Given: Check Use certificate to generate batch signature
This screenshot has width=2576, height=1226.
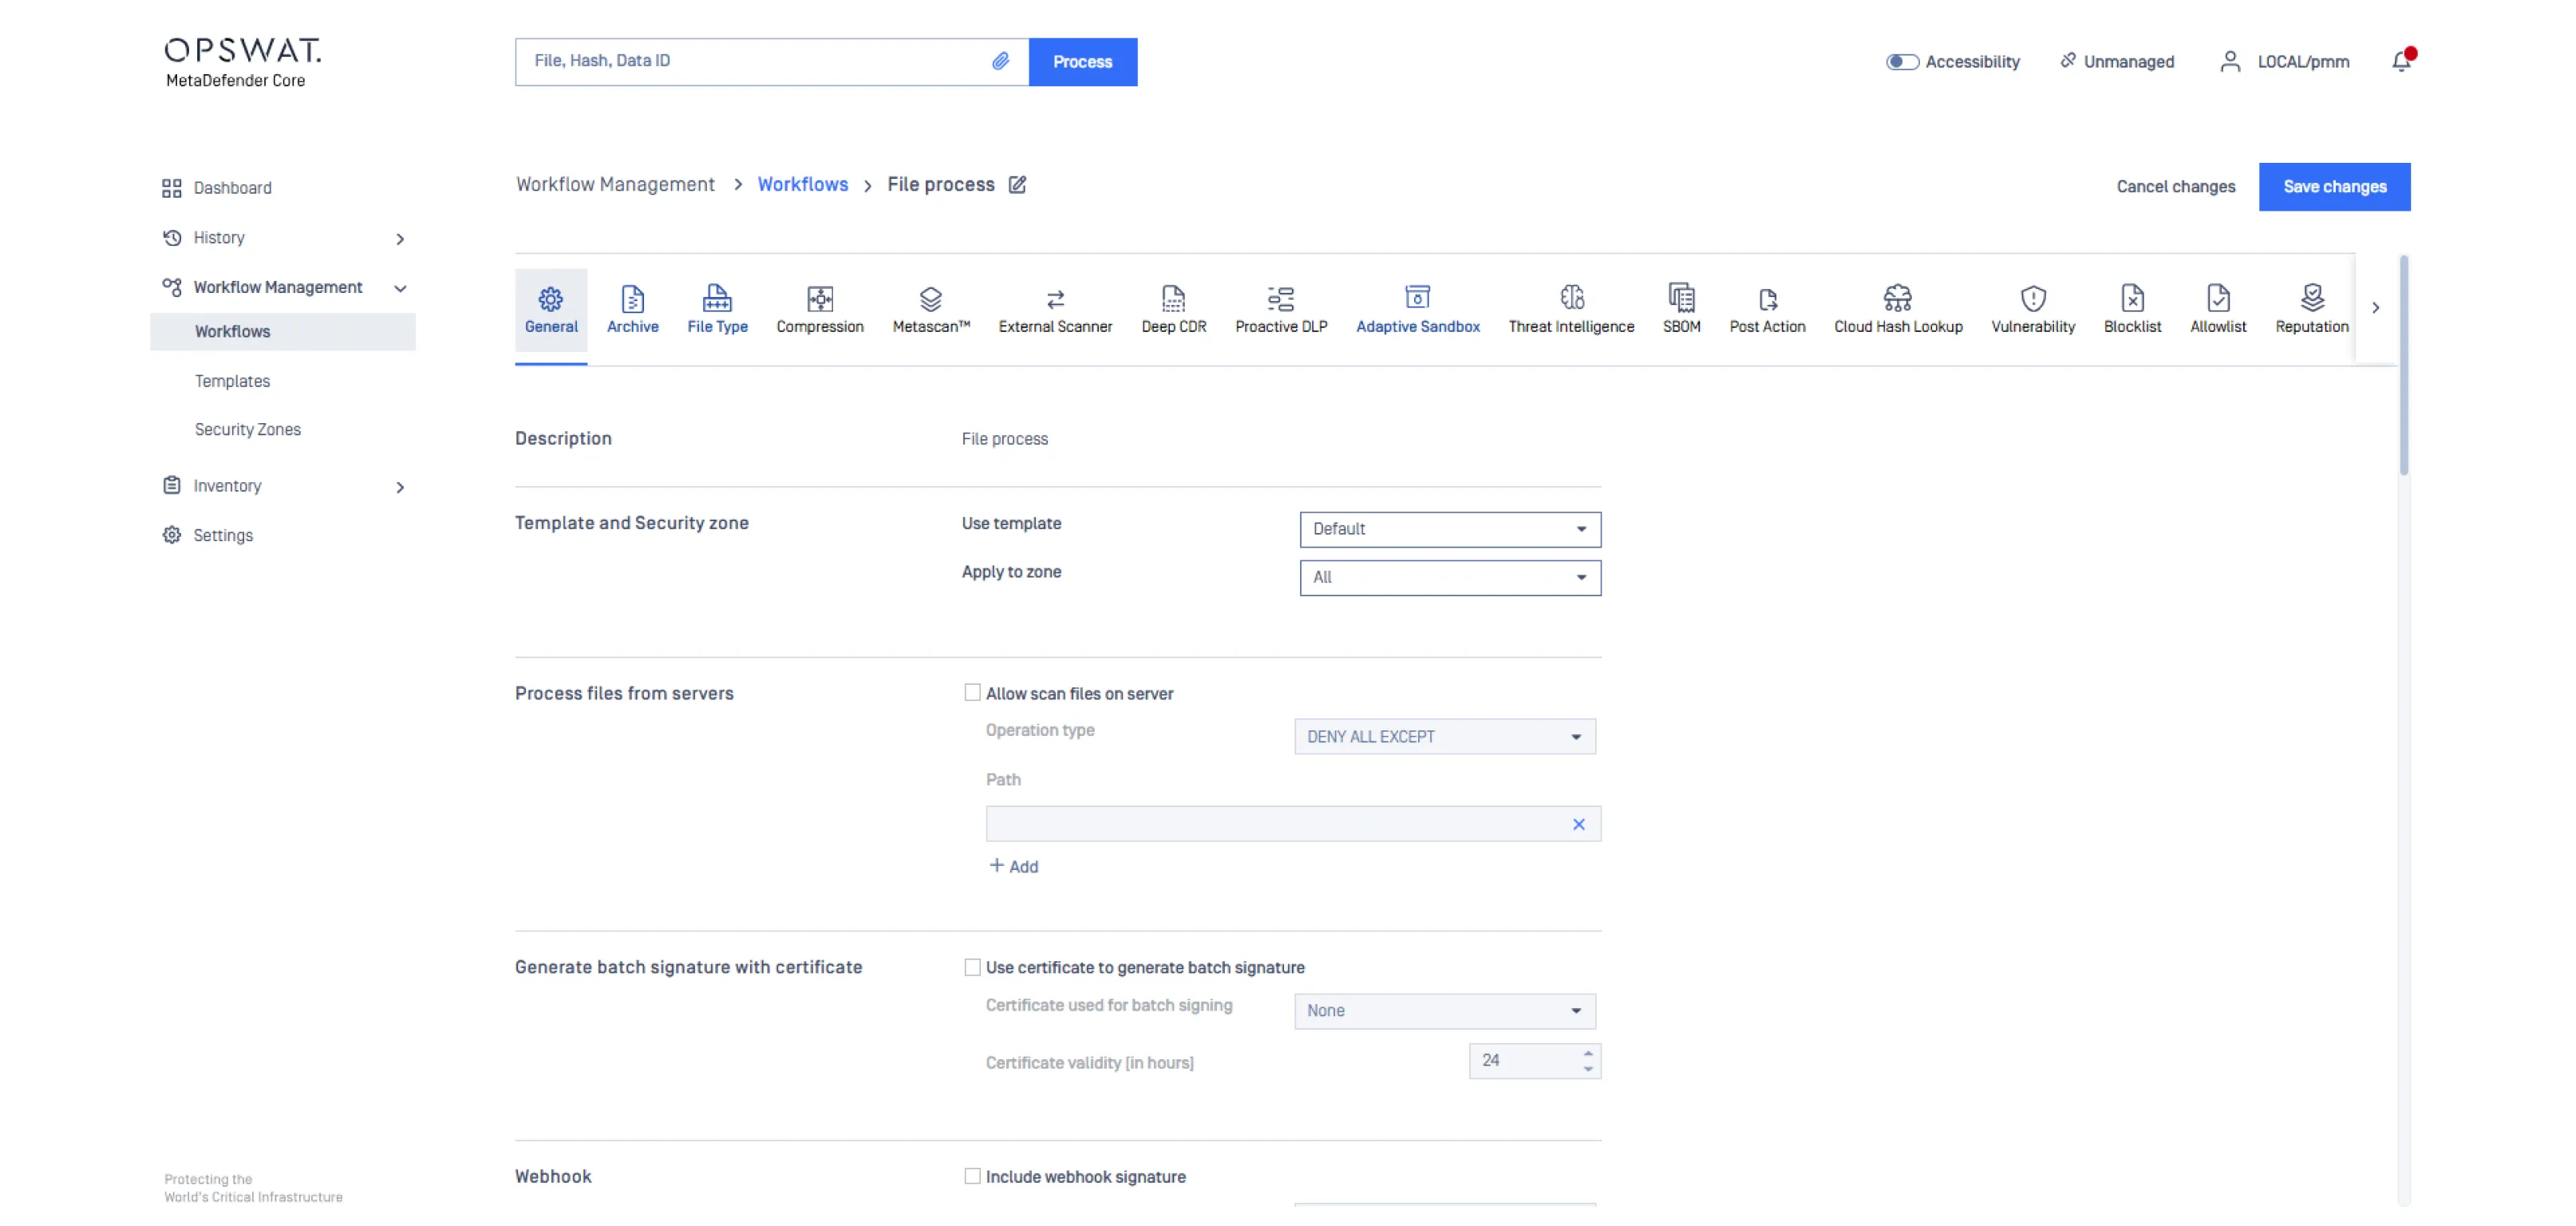Looking at the screenshot, I should tap(972, 967).
